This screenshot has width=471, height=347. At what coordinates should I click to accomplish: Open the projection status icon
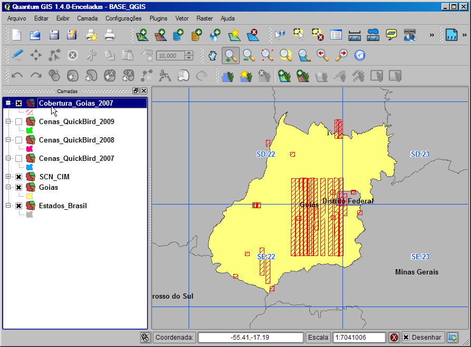click(x=453, y=338)
